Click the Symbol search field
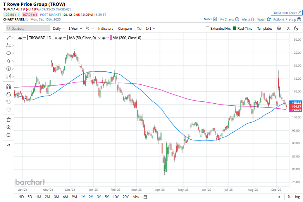303x202 pixels. [28, 28]
